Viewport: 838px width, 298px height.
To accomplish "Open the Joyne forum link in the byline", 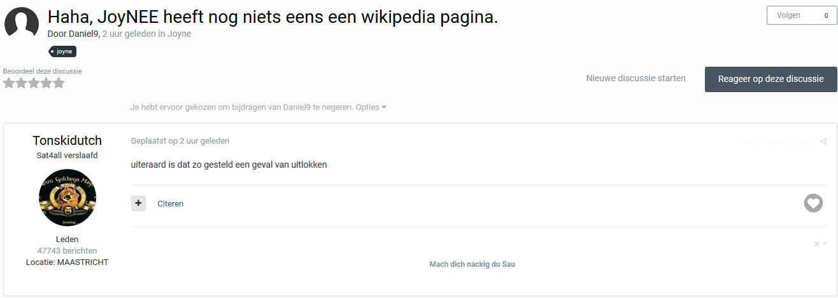I will 179,34.
